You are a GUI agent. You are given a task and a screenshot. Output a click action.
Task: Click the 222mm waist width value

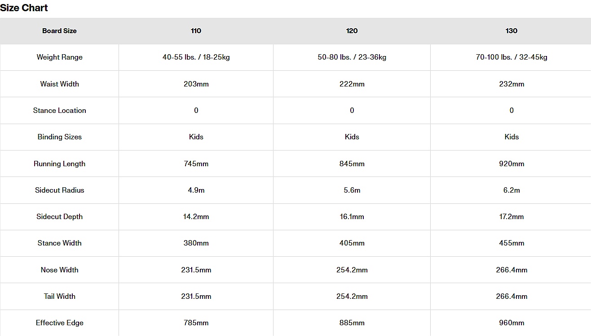[352, 84]
